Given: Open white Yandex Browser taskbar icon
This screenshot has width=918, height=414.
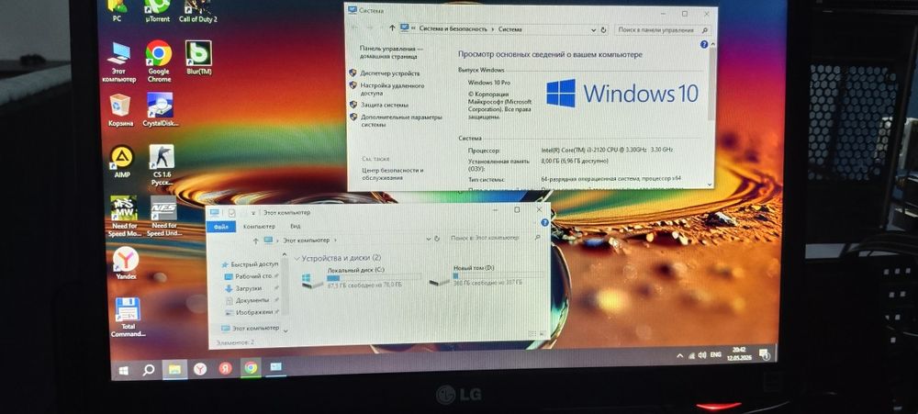Looking at the screenshot, I should click(x=200, y=369).
